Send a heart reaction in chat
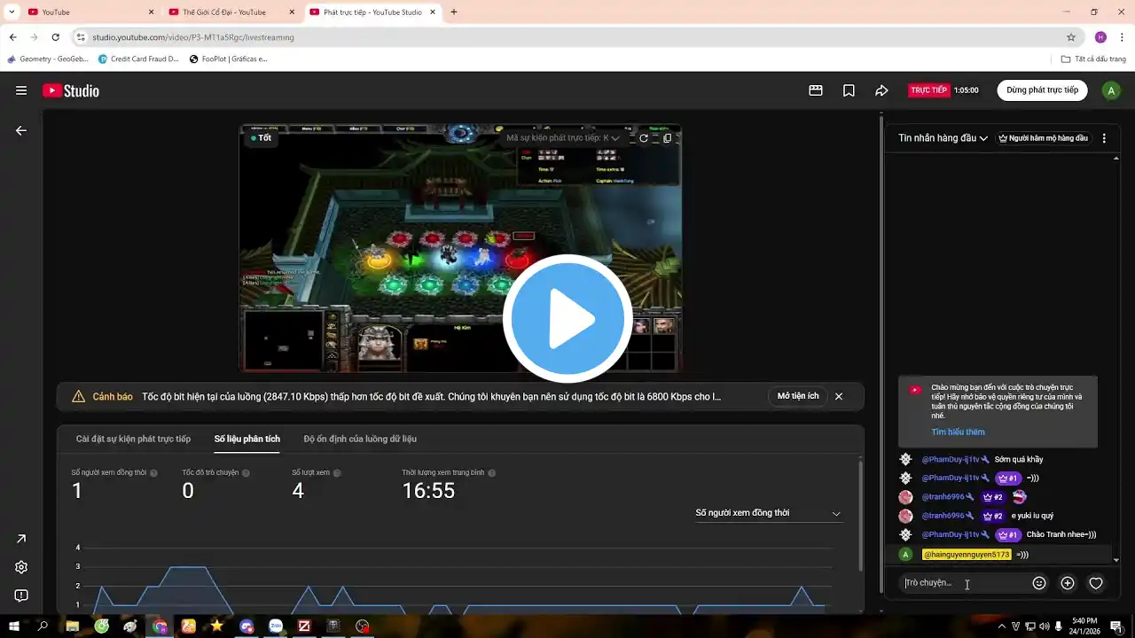Viewport: 1135px width, 638px height. tap(1096, 583)
